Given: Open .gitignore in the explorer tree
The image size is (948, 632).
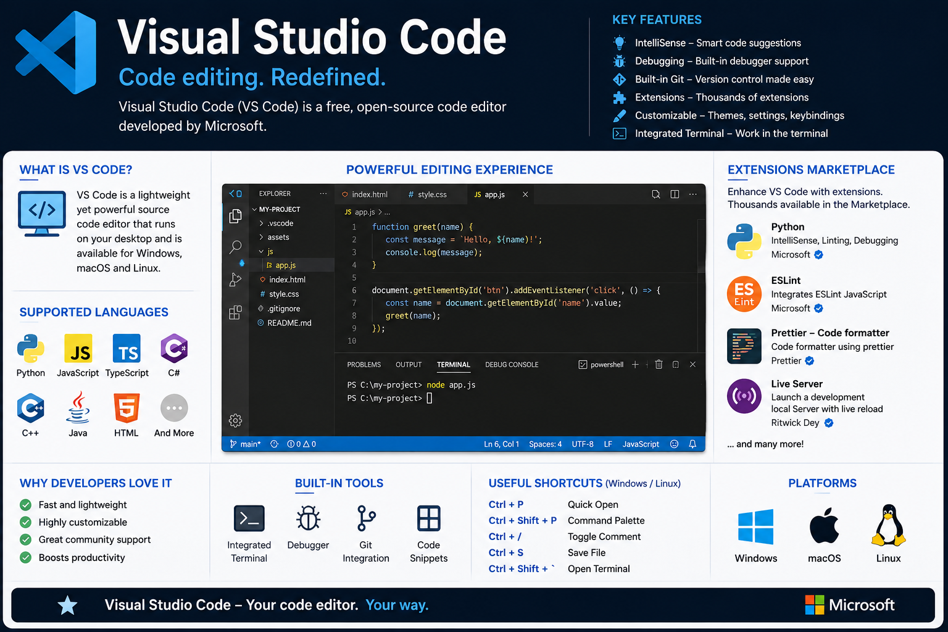Looking at the screenshot, I should 280,309.
